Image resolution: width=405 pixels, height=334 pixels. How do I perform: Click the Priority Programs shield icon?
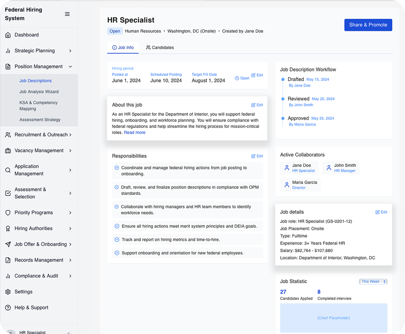8,213
